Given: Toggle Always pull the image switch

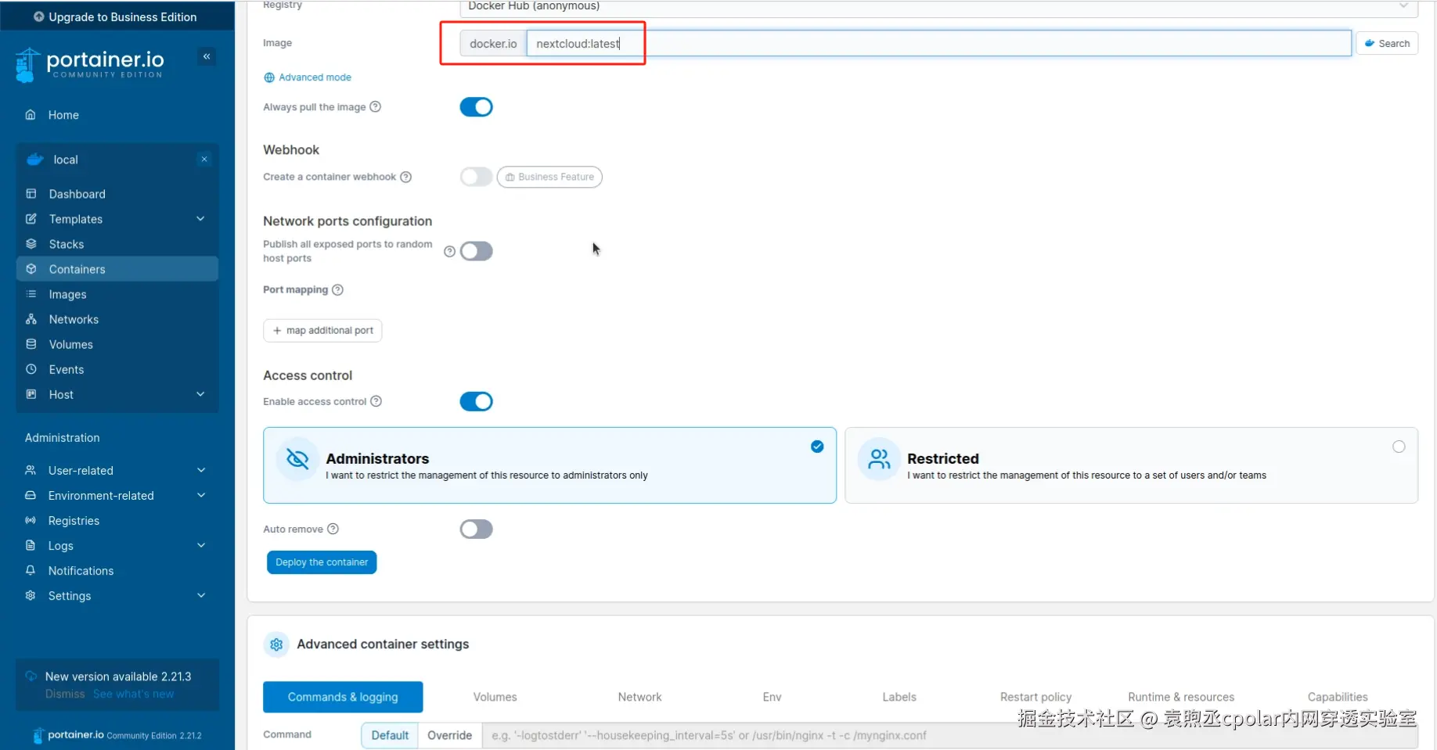Looking at the screenshot, I should coord(476,106).
